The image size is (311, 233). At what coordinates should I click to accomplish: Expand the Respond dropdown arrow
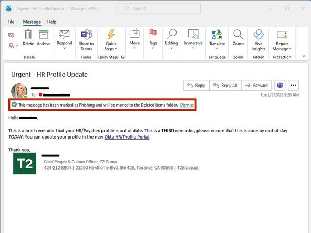(x=64, y=48)
